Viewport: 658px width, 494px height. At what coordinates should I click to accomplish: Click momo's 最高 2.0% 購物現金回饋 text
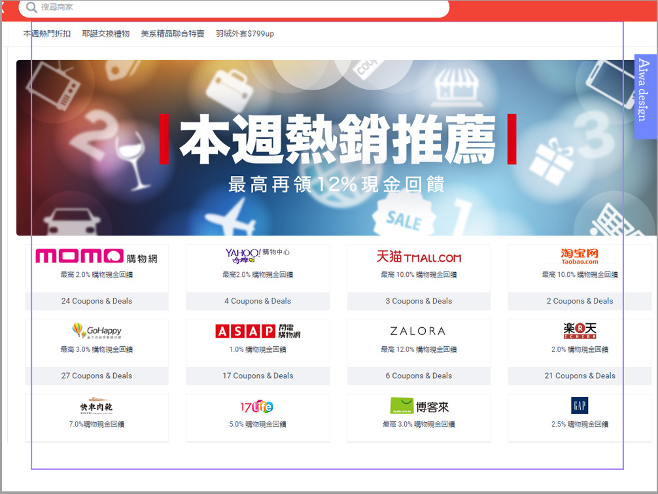click(97, 275)
